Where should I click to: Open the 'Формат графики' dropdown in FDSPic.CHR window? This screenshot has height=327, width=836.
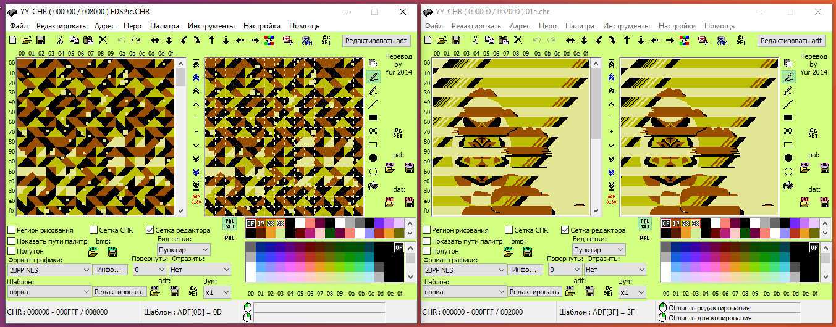(49, 270)
